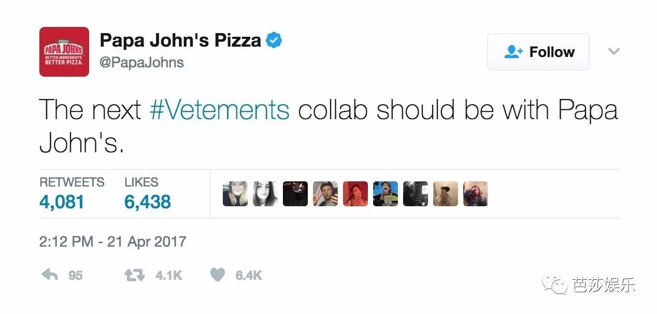657x314 pixels.
Task: View the 6,438 likes list
Action: tap(147, 202)
